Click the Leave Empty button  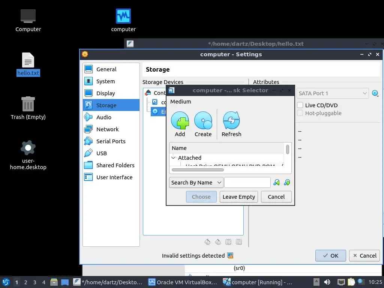[x=239, y=196]
